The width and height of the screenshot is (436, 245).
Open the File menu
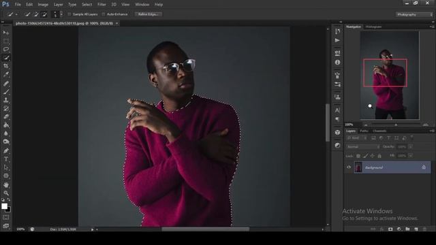click(18, 5)
